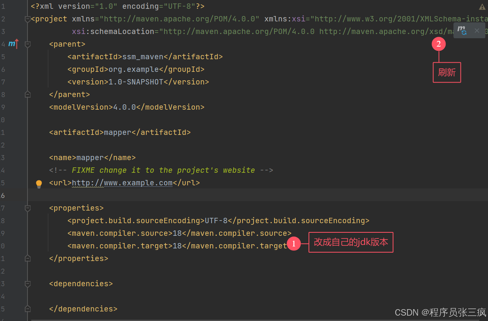
Task: Click the Maven parent gutter icon
Action: 13,44
